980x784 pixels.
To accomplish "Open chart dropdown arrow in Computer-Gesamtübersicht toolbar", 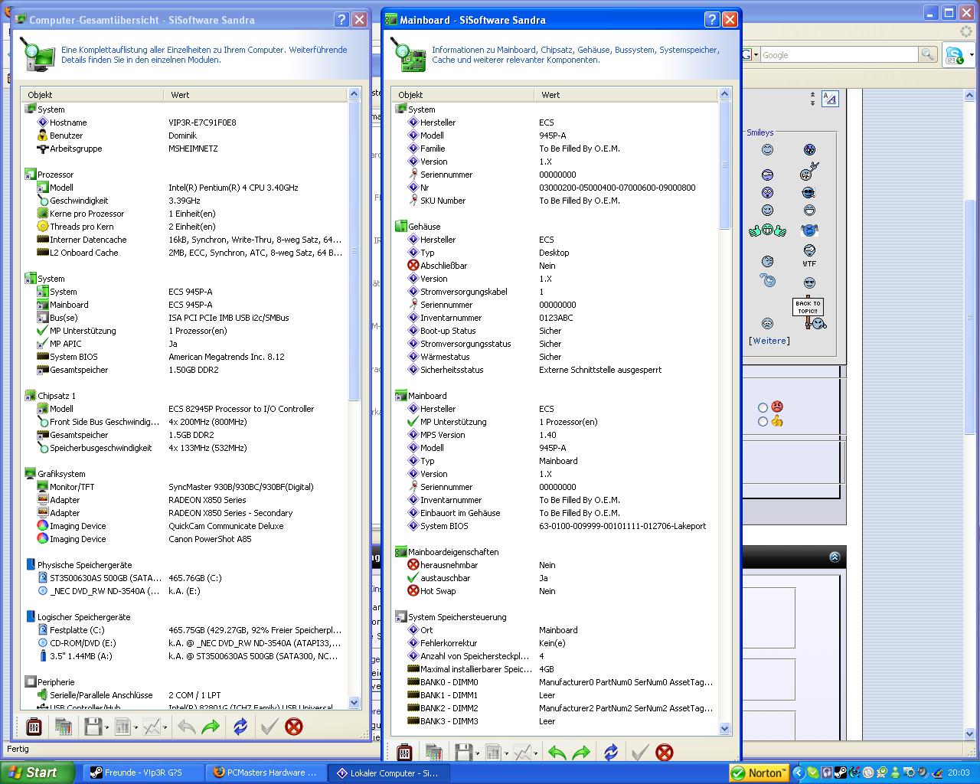I will (165, 727).
